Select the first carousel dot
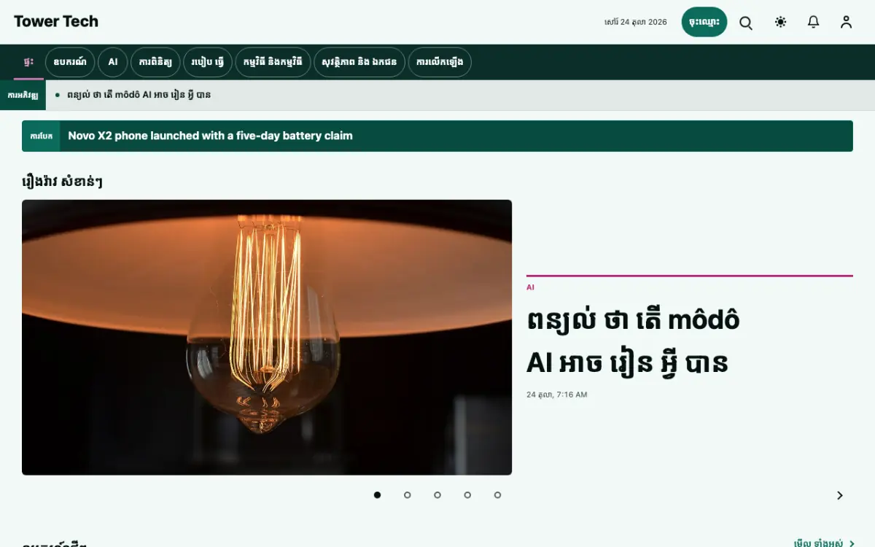Screen dimensions: 875x547 coord(377,495)
